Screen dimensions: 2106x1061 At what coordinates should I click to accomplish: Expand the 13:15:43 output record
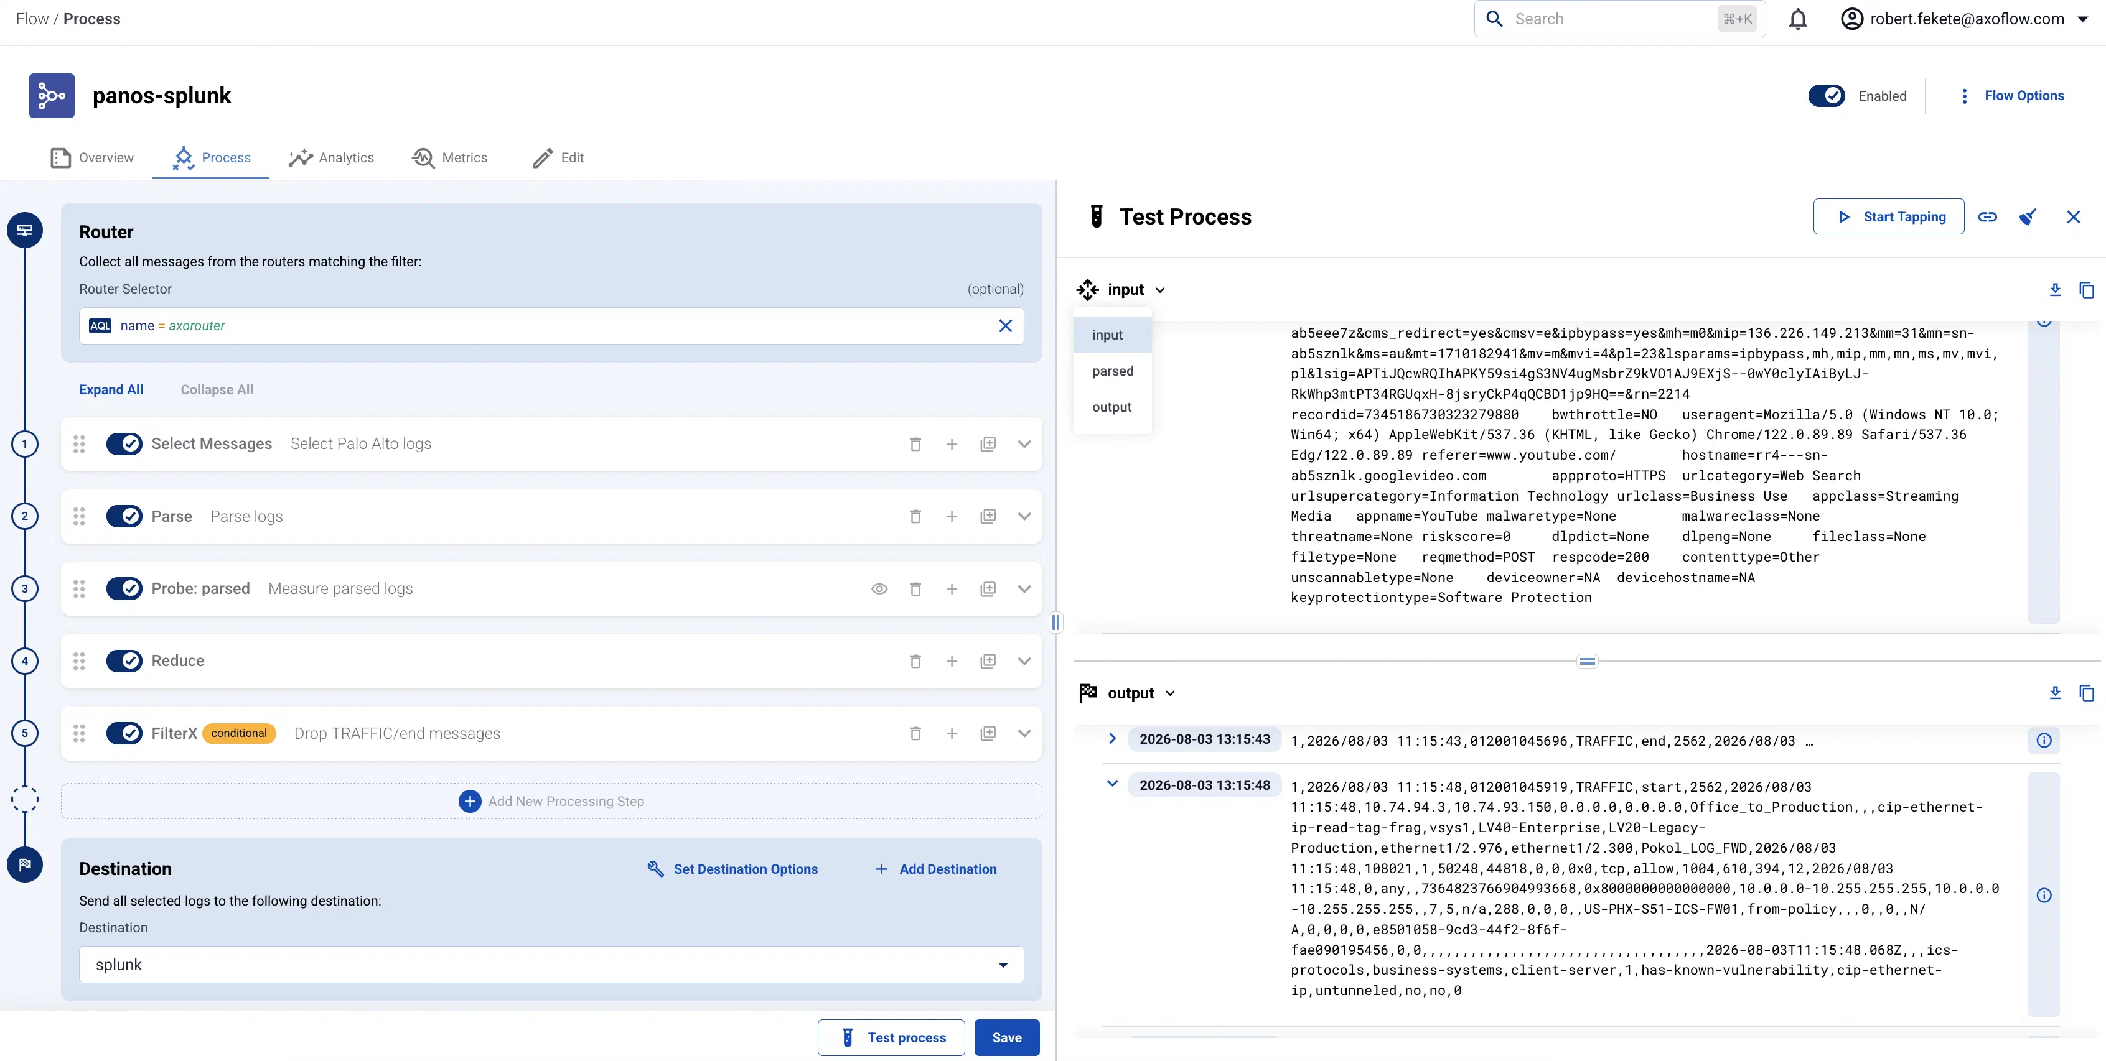point(1112,739)
